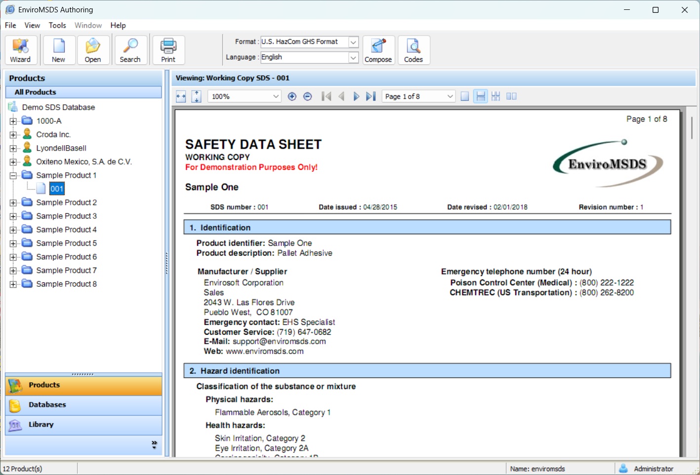
Task: Expand the Croda Inc. node
Action: pos(13,134)
